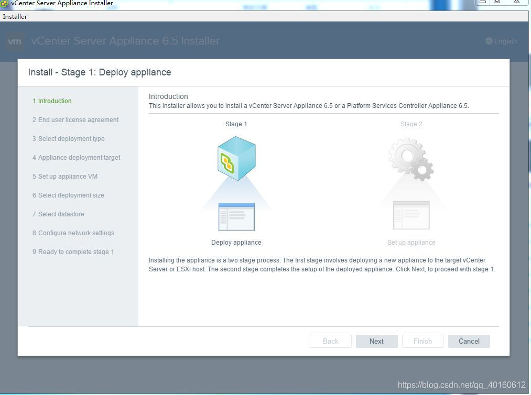
Task: Click the gears icon under Stage 2
Action: coord(411,159)
